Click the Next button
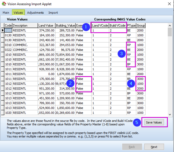 click(x=154, y=147)
